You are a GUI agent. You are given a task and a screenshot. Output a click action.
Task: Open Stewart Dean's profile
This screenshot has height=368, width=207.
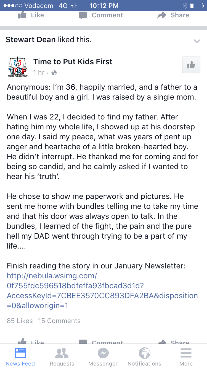tap(31, 40)
